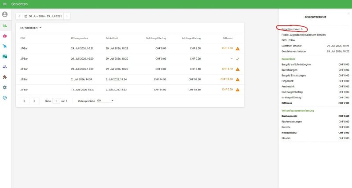The height and width of the screenshot is (188, 352).
Task: Open the user account icon in the sidebar
Action: pos(5,14)
